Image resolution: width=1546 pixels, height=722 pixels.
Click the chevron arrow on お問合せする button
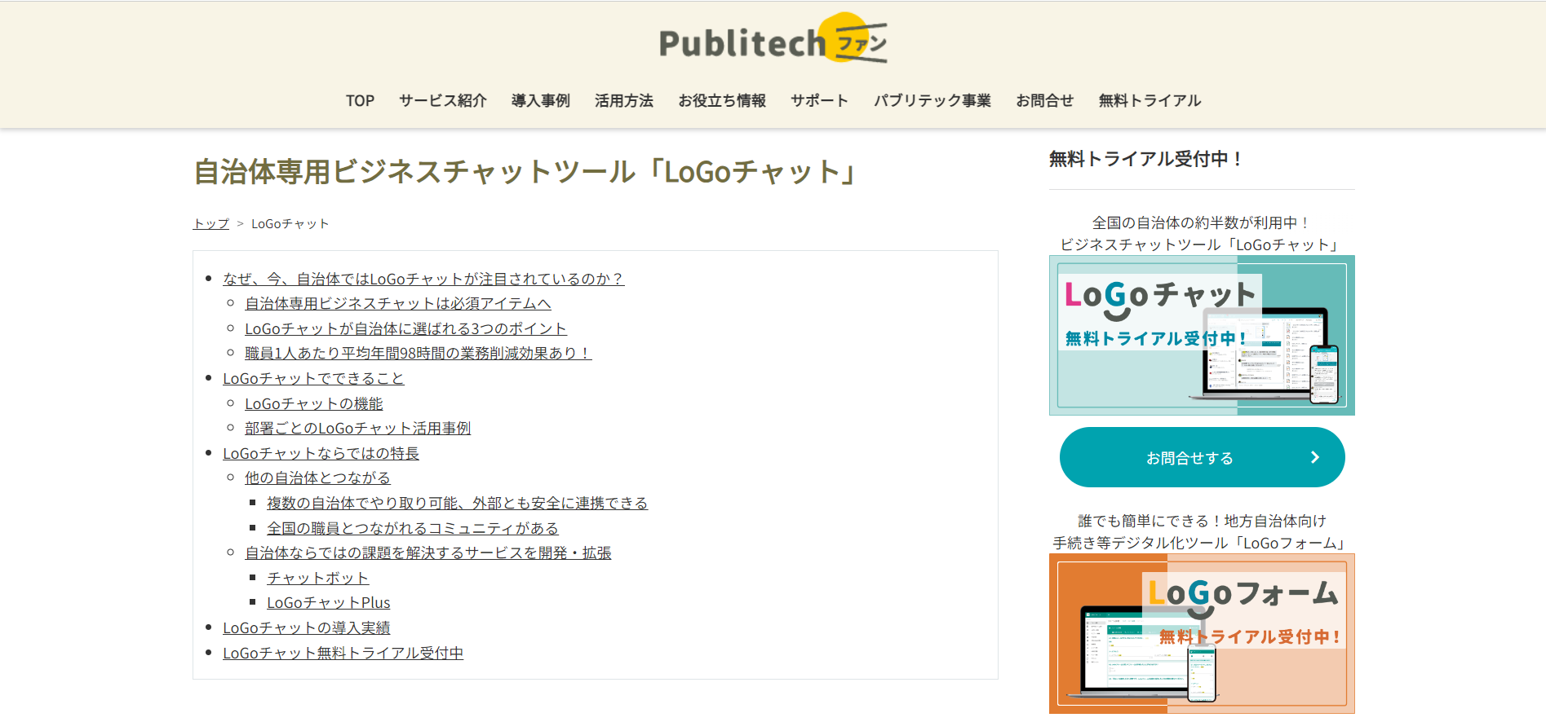[1314, 457]
